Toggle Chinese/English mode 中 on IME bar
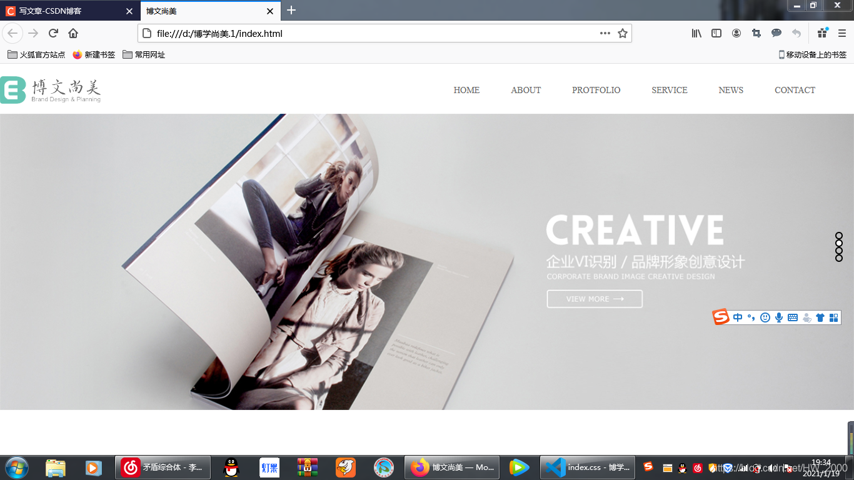 tap(738, 317)
